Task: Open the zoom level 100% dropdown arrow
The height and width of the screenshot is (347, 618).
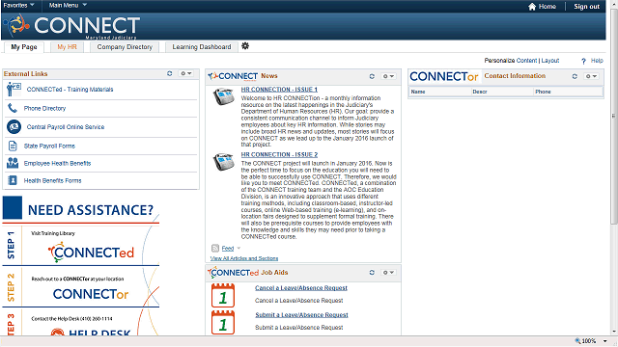Action: (605, 341)
